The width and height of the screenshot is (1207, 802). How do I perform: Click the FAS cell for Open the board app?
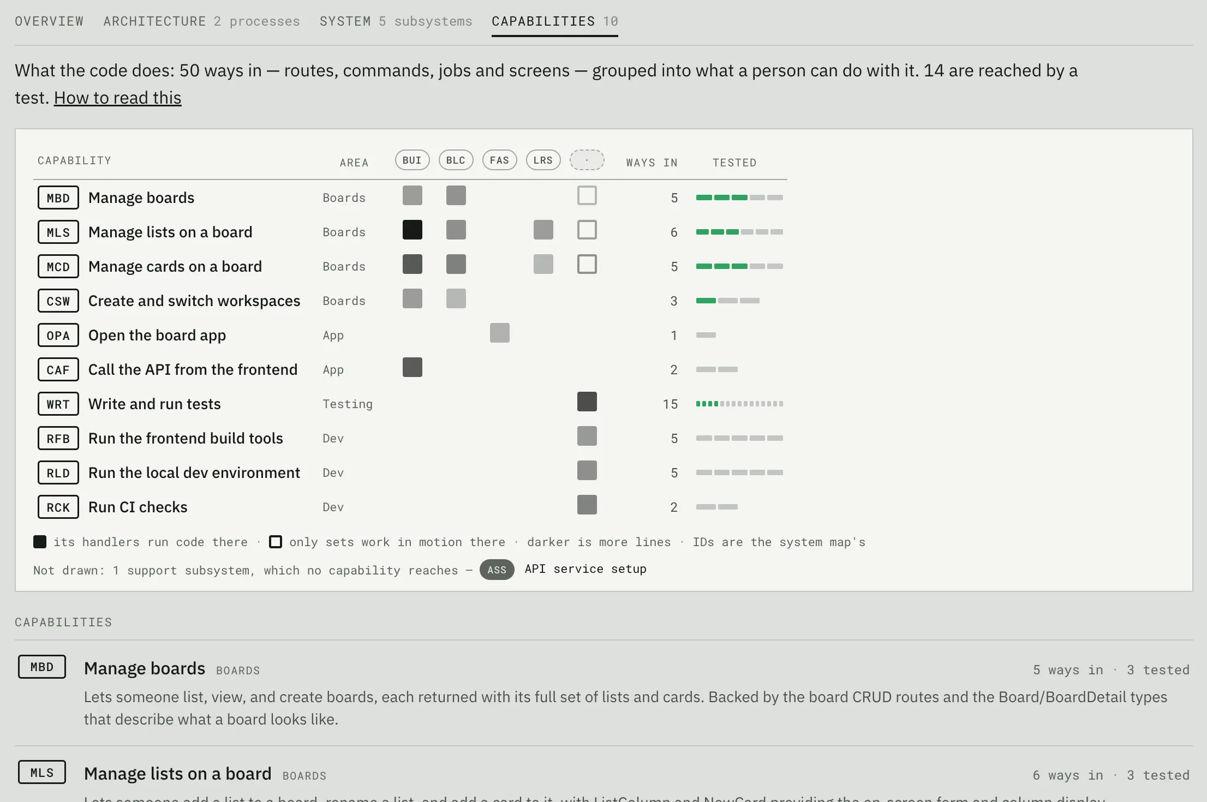pos(499,333)
